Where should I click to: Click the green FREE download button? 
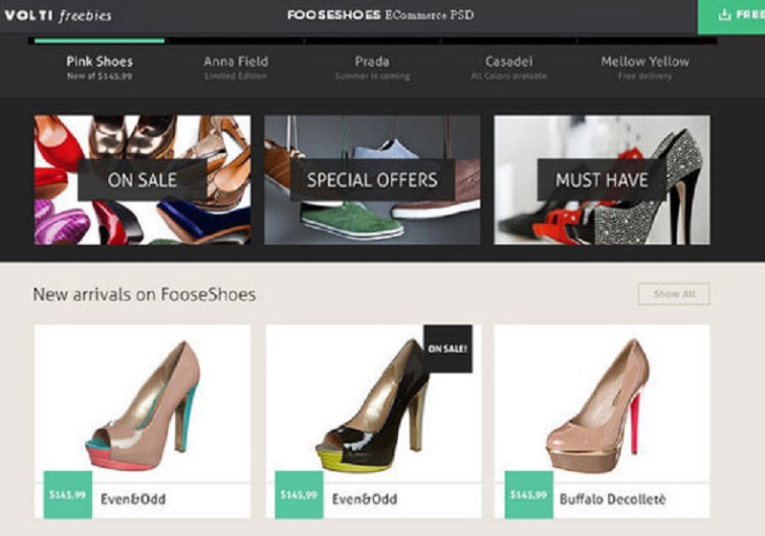tap(732, 16)
